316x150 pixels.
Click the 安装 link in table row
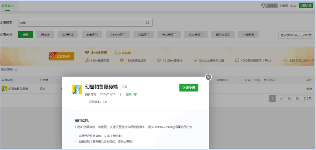point(309,89)
